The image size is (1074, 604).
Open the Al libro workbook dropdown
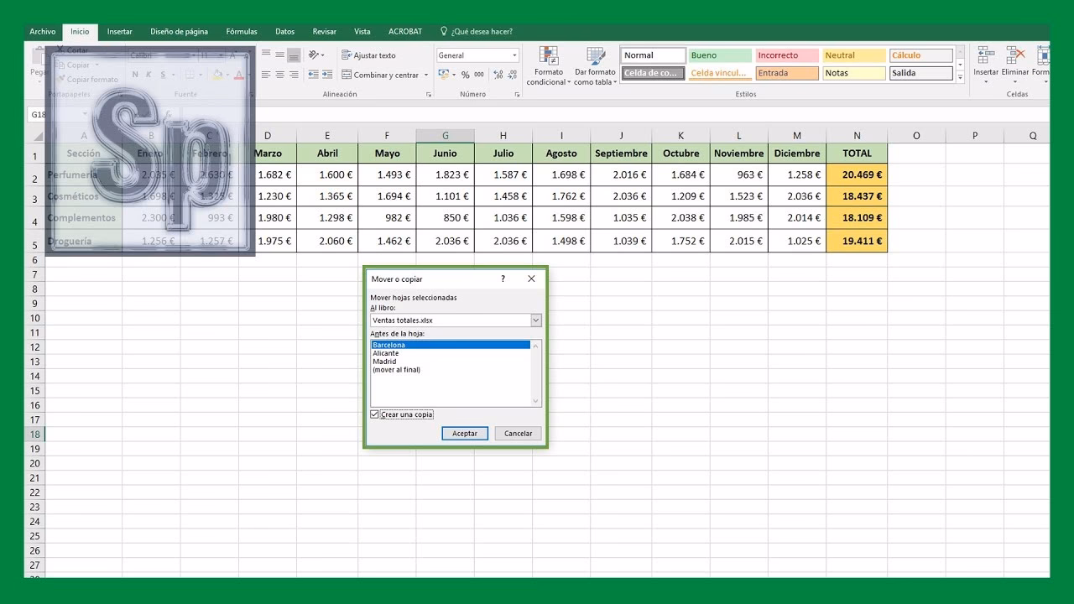(x=535, y=320)
